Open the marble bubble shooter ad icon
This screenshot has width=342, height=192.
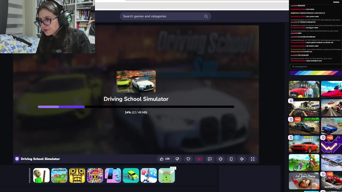click(x=95, y=175)
